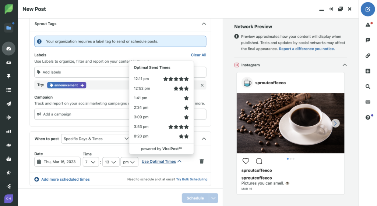Collapse the Instagram preview panel
Screen dimensions: 377x206
pos(345,65)
